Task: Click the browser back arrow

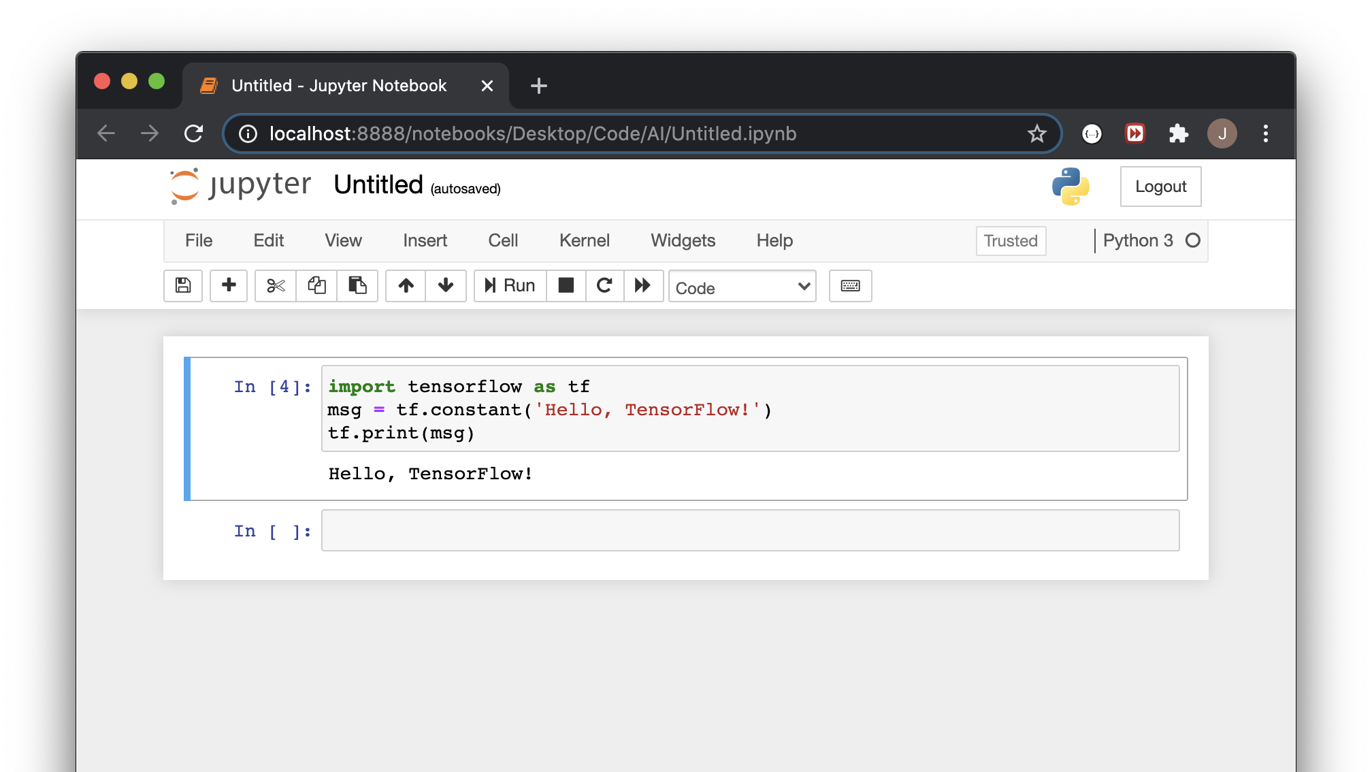Action: pos(106,133)
